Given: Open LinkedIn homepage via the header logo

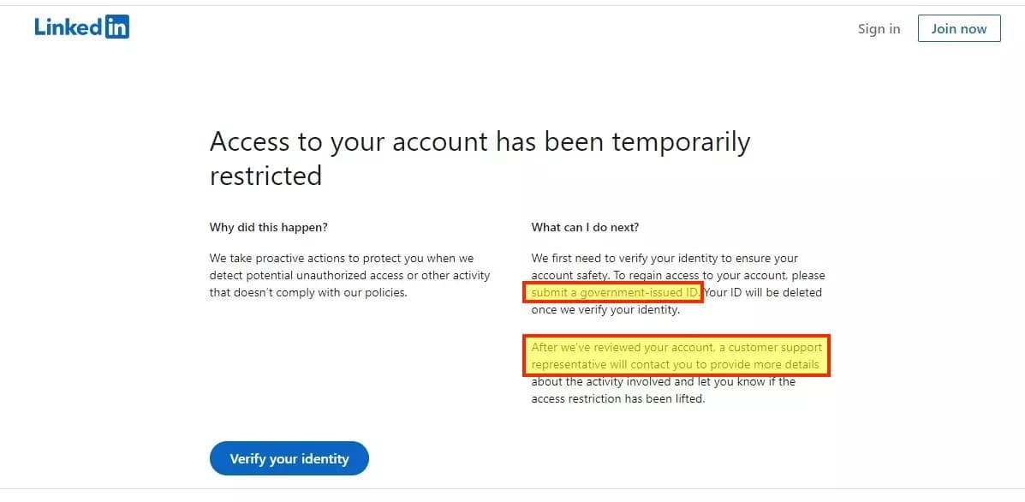Looking at the screenshot, I should point(81,26).
